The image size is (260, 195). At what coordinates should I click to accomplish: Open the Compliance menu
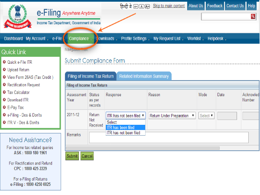pos(79,39)
